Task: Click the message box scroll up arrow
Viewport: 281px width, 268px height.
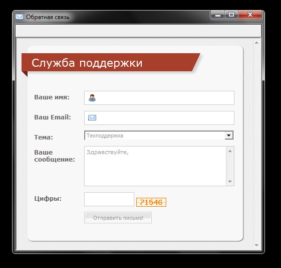Action: (x=230, y=151)
